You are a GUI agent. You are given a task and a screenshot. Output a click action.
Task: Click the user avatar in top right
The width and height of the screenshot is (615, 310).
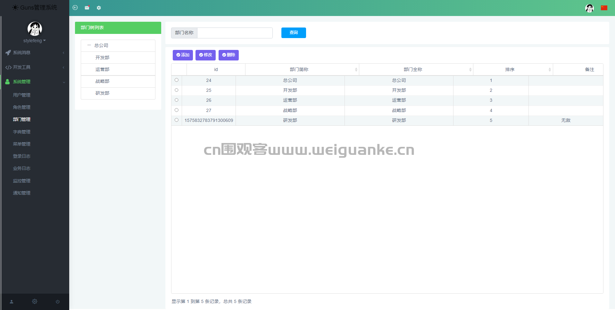(x=589, y=8)
